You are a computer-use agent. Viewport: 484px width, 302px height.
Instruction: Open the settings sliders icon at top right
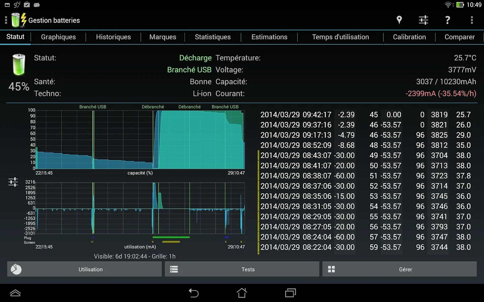point(423,20)
